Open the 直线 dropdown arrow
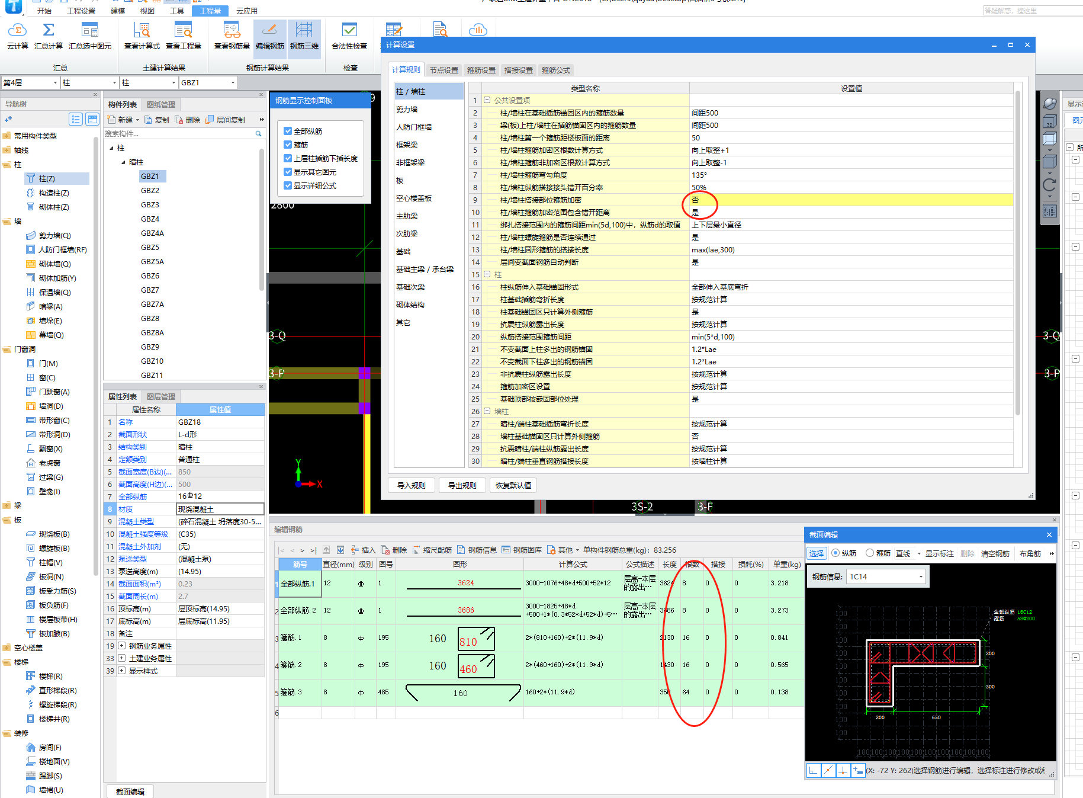The width and height of the screenshot is (1083, 798). [x=919, y=553]
